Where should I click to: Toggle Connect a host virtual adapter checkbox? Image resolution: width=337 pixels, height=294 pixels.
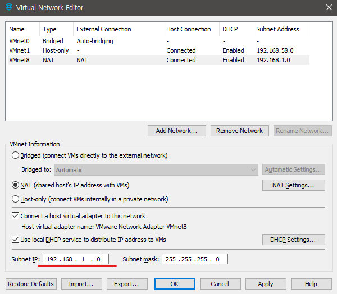(x=15, y=216)
